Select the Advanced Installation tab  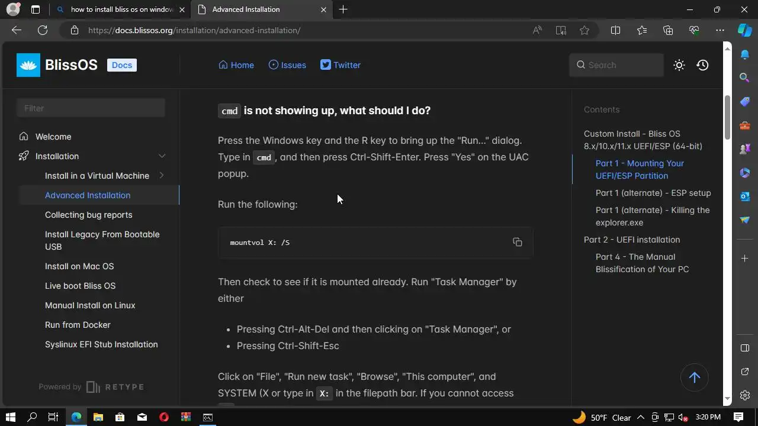point(261,9)
